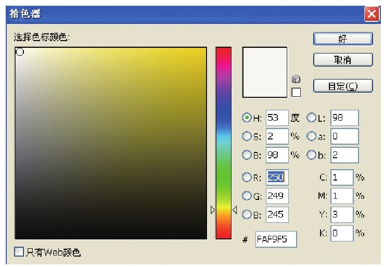The width and height of the screenshot is (384, 267).
Task: Click the new color preview swatch
Action: [x=265, y=72]
